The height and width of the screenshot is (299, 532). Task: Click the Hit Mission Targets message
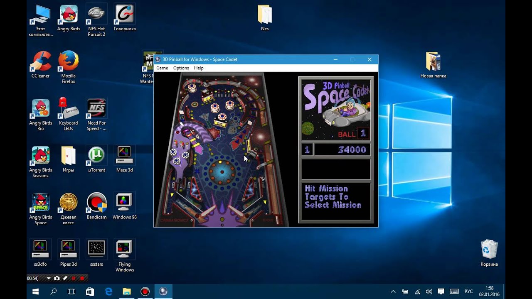click(336, 201)
